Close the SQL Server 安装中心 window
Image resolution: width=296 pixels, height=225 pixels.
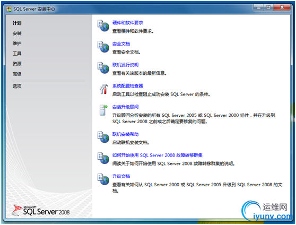(x=282, y=7)
